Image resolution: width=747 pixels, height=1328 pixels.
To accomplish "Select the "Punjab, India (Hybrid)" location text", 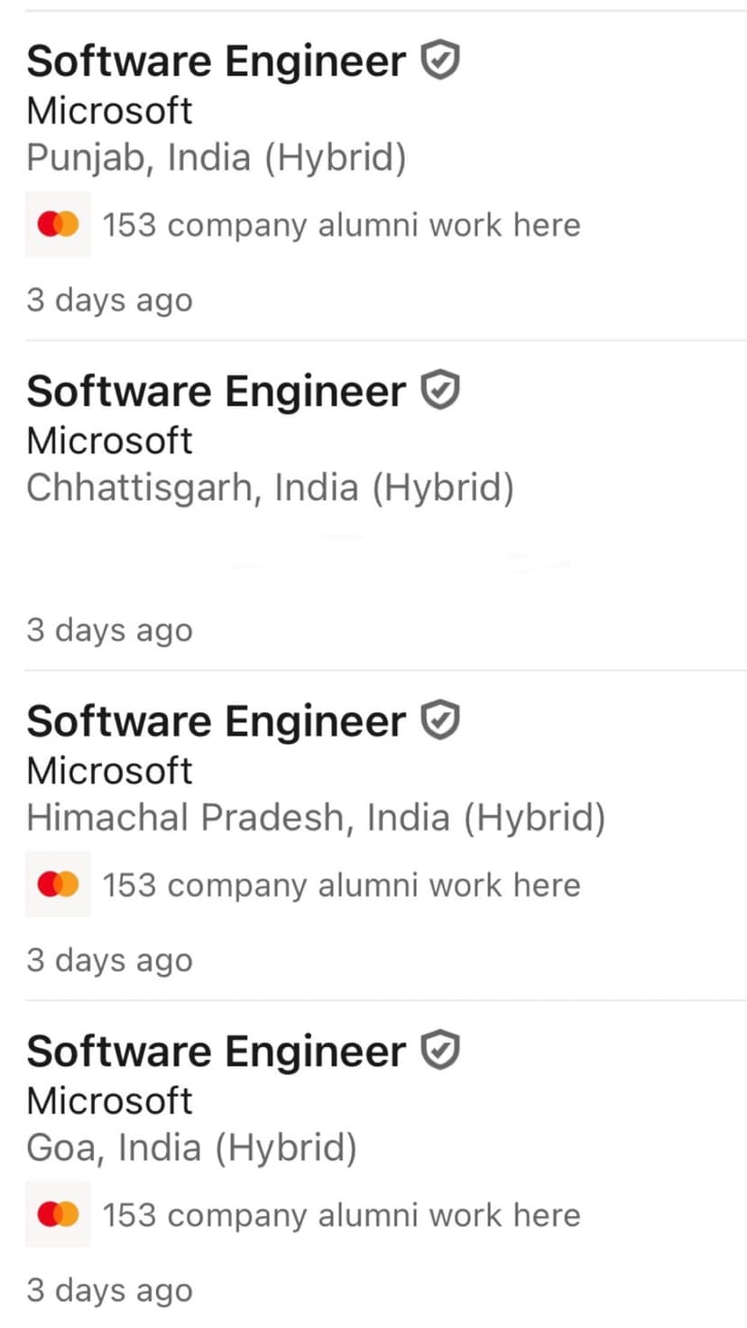I will 217,158.
